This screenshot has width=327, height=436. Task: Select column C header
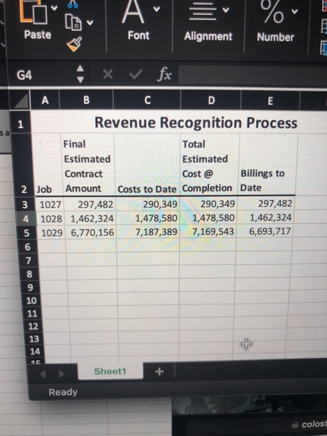tap(147, 100)
